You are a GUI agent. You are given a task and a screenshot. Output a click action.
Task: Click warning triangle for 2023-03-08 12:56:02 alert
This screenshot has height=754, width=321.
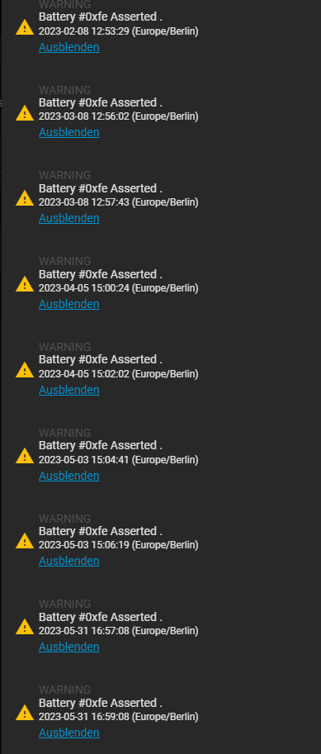(x=25, y=112)
